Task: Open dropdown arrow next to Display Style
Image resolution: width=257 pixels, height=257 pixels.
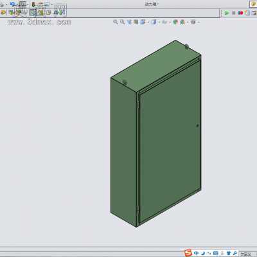Action: pyautogui.click(x=159, y=22)
